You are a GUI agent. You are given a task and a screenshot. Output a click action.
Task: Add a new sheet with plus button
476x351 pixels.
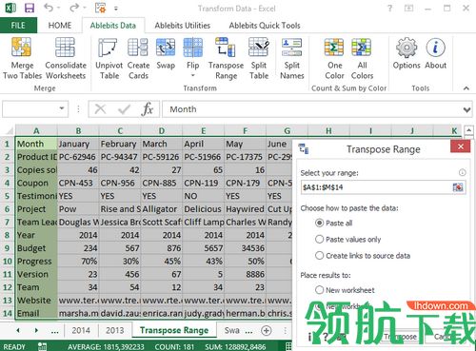pyautogui.click(x=266, y=331)
